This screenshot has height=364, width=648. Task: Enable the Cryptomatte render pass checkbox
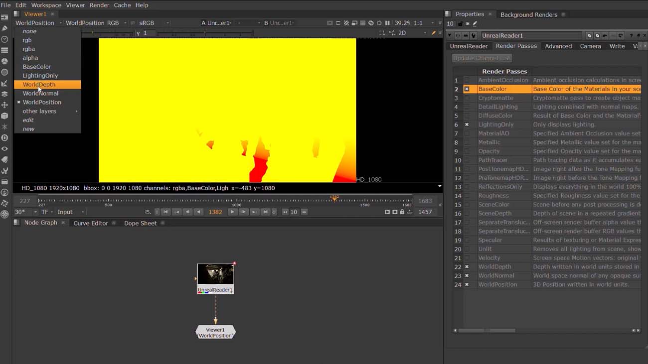(467, 98)
